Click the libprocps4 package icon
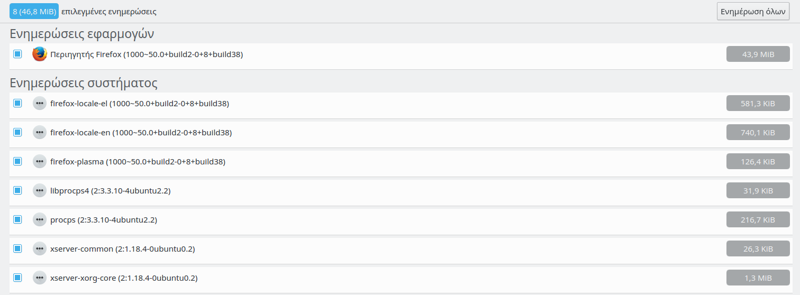This screenshot has width=800, height=295. click(x=40, y=191)
